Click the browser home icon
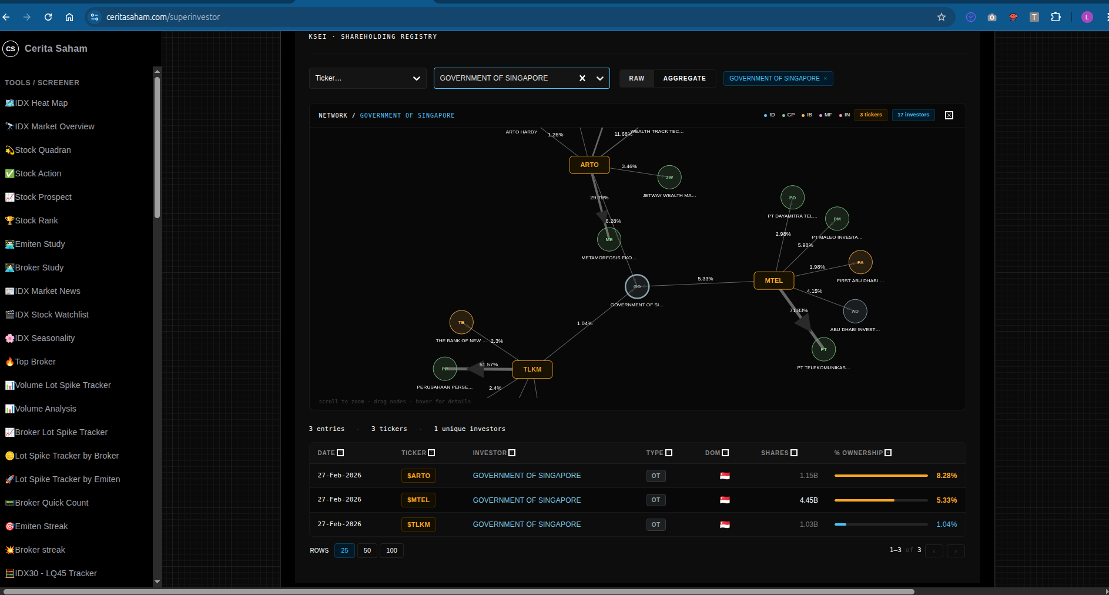The image size is (1109, 595). 69,17
